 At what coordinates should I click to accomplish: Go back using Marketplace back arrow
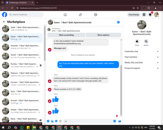click(4, 22)
